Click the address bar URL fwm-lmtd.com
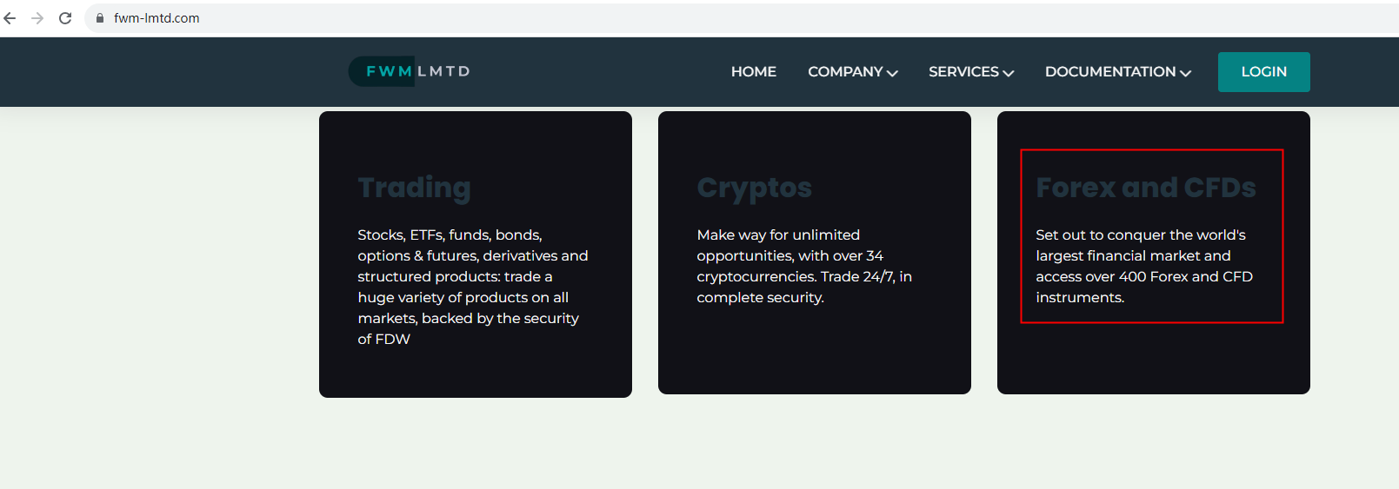1399x489 pixels. coord(157,18)
